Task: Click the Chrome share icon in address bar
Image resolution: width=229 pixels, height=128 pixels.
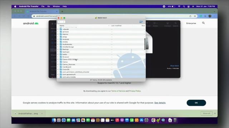Action: pyautogui.click(x=190, y=16)
